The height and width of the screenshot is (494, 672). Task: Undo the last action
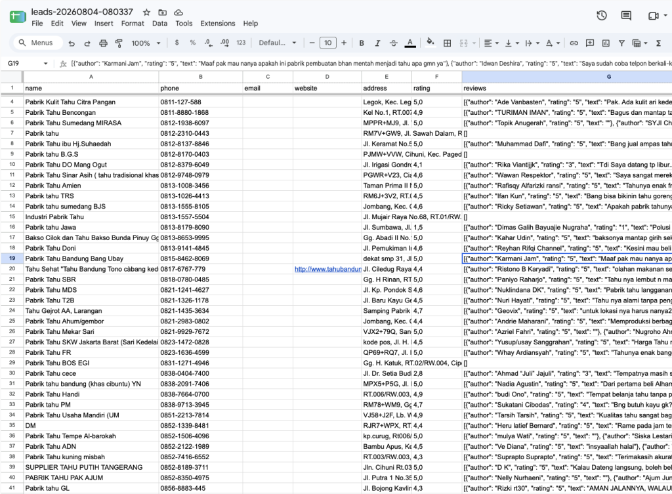coord(72,43)
